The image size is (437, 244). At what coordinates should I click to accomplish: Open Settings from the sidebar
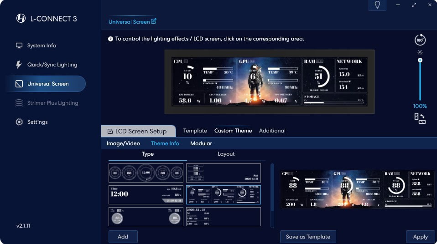tap(37, 122)
